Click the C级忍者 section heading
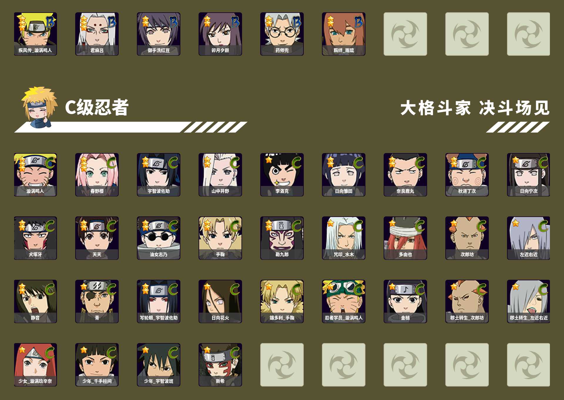The height and width of the screenshot is (400, 564). click(97, 107)
